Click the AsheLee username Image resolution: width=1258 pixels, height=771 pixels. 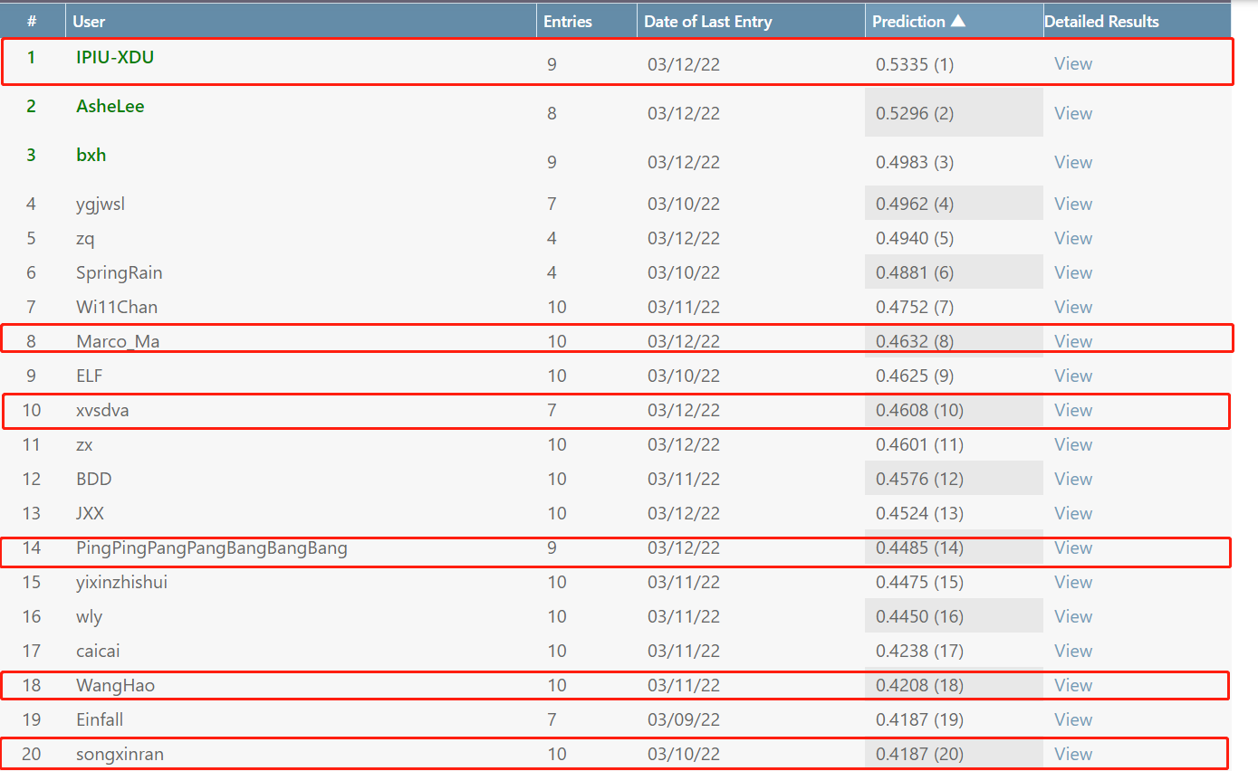pyautogui.click(x=110, y=106)
